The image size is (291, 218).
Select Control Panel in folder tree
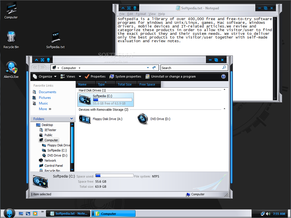[x=51, y=166]
